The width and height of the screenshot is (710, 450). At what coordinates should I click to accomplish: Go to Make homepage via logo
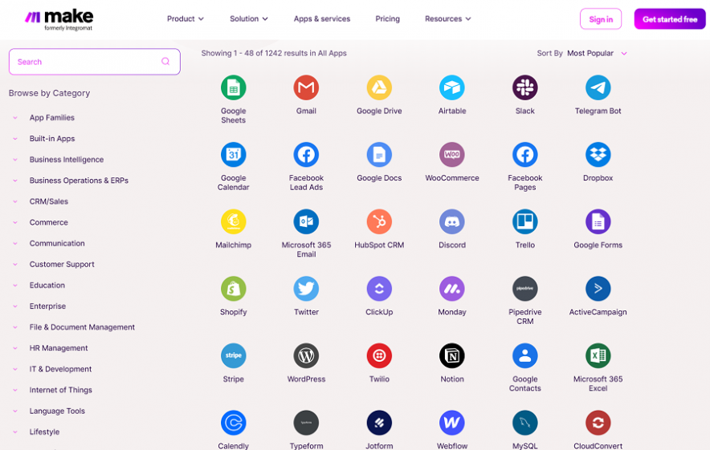59,19
